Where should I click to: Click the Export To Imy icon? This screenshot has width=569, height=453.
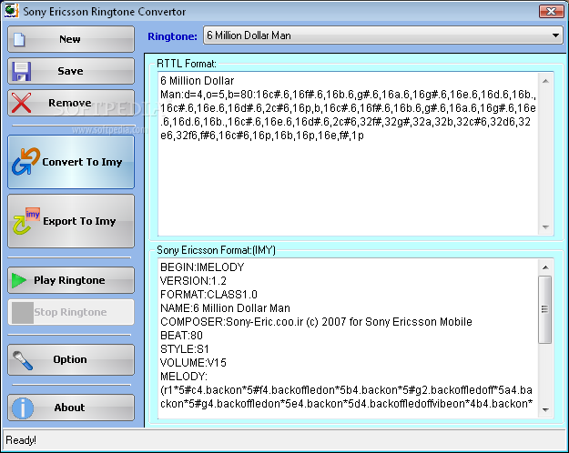pos(26,221)
